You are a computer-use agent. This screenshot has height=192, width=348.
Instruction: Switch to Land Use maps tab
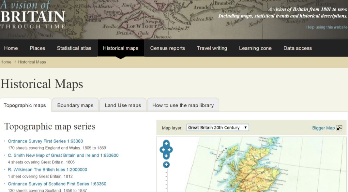123,105
